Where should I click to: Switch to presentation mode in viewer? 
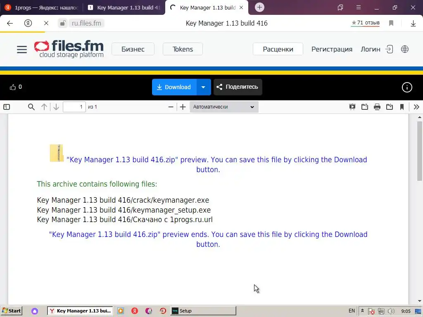click(352, 107)
